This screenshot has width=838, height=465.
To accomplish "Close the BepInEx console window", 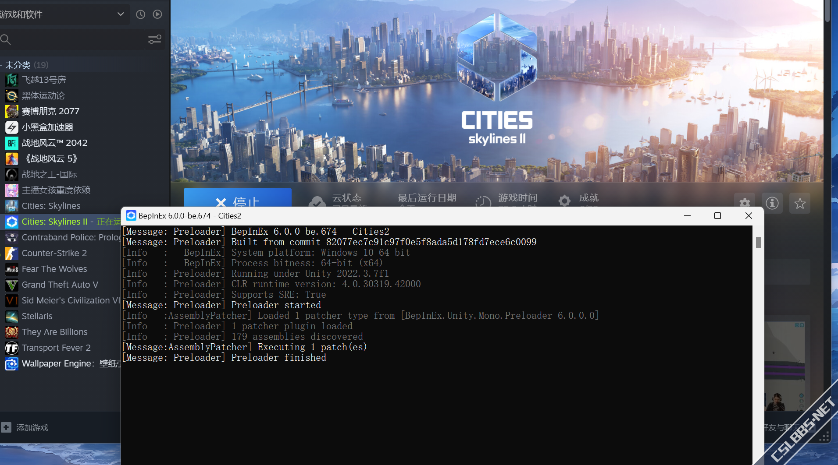I will pos(749,215).
